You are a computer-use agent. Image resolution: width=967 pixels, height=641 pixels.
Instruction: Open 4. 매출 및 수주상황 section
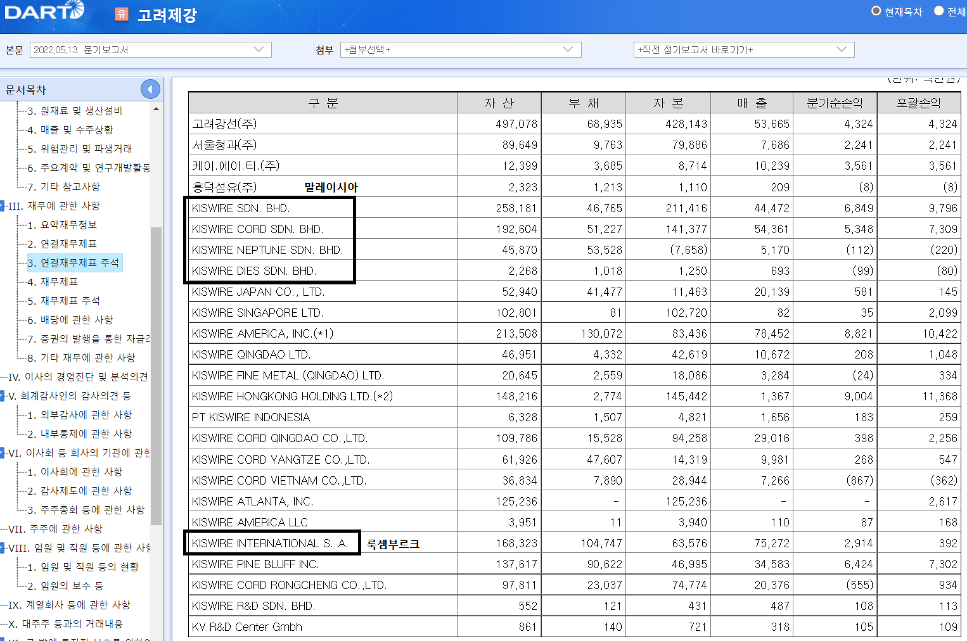pyautogui.click(x=70, y=130)
